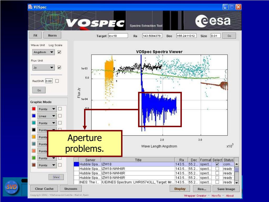This screenshot has height=202, width=269.
Task: Click the Display button
Action: pos(180,189)
